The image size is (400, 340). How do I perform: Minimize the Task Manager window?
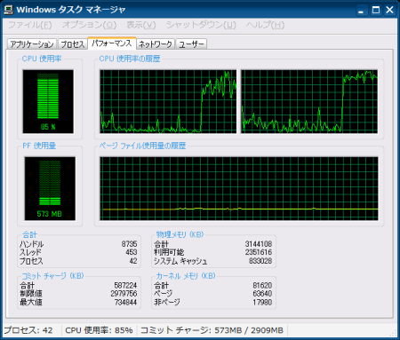(361, 10)
